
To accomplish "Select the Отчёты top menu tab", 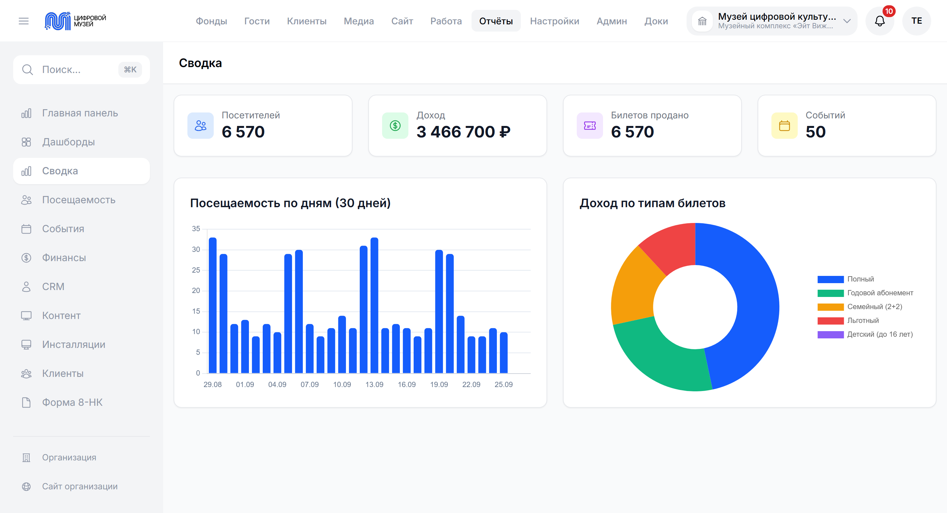I will 496,21.
